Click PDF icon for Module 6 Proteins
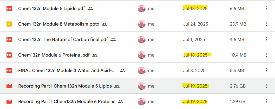Viewport: 275px width, 109px height. pos(9,55)
